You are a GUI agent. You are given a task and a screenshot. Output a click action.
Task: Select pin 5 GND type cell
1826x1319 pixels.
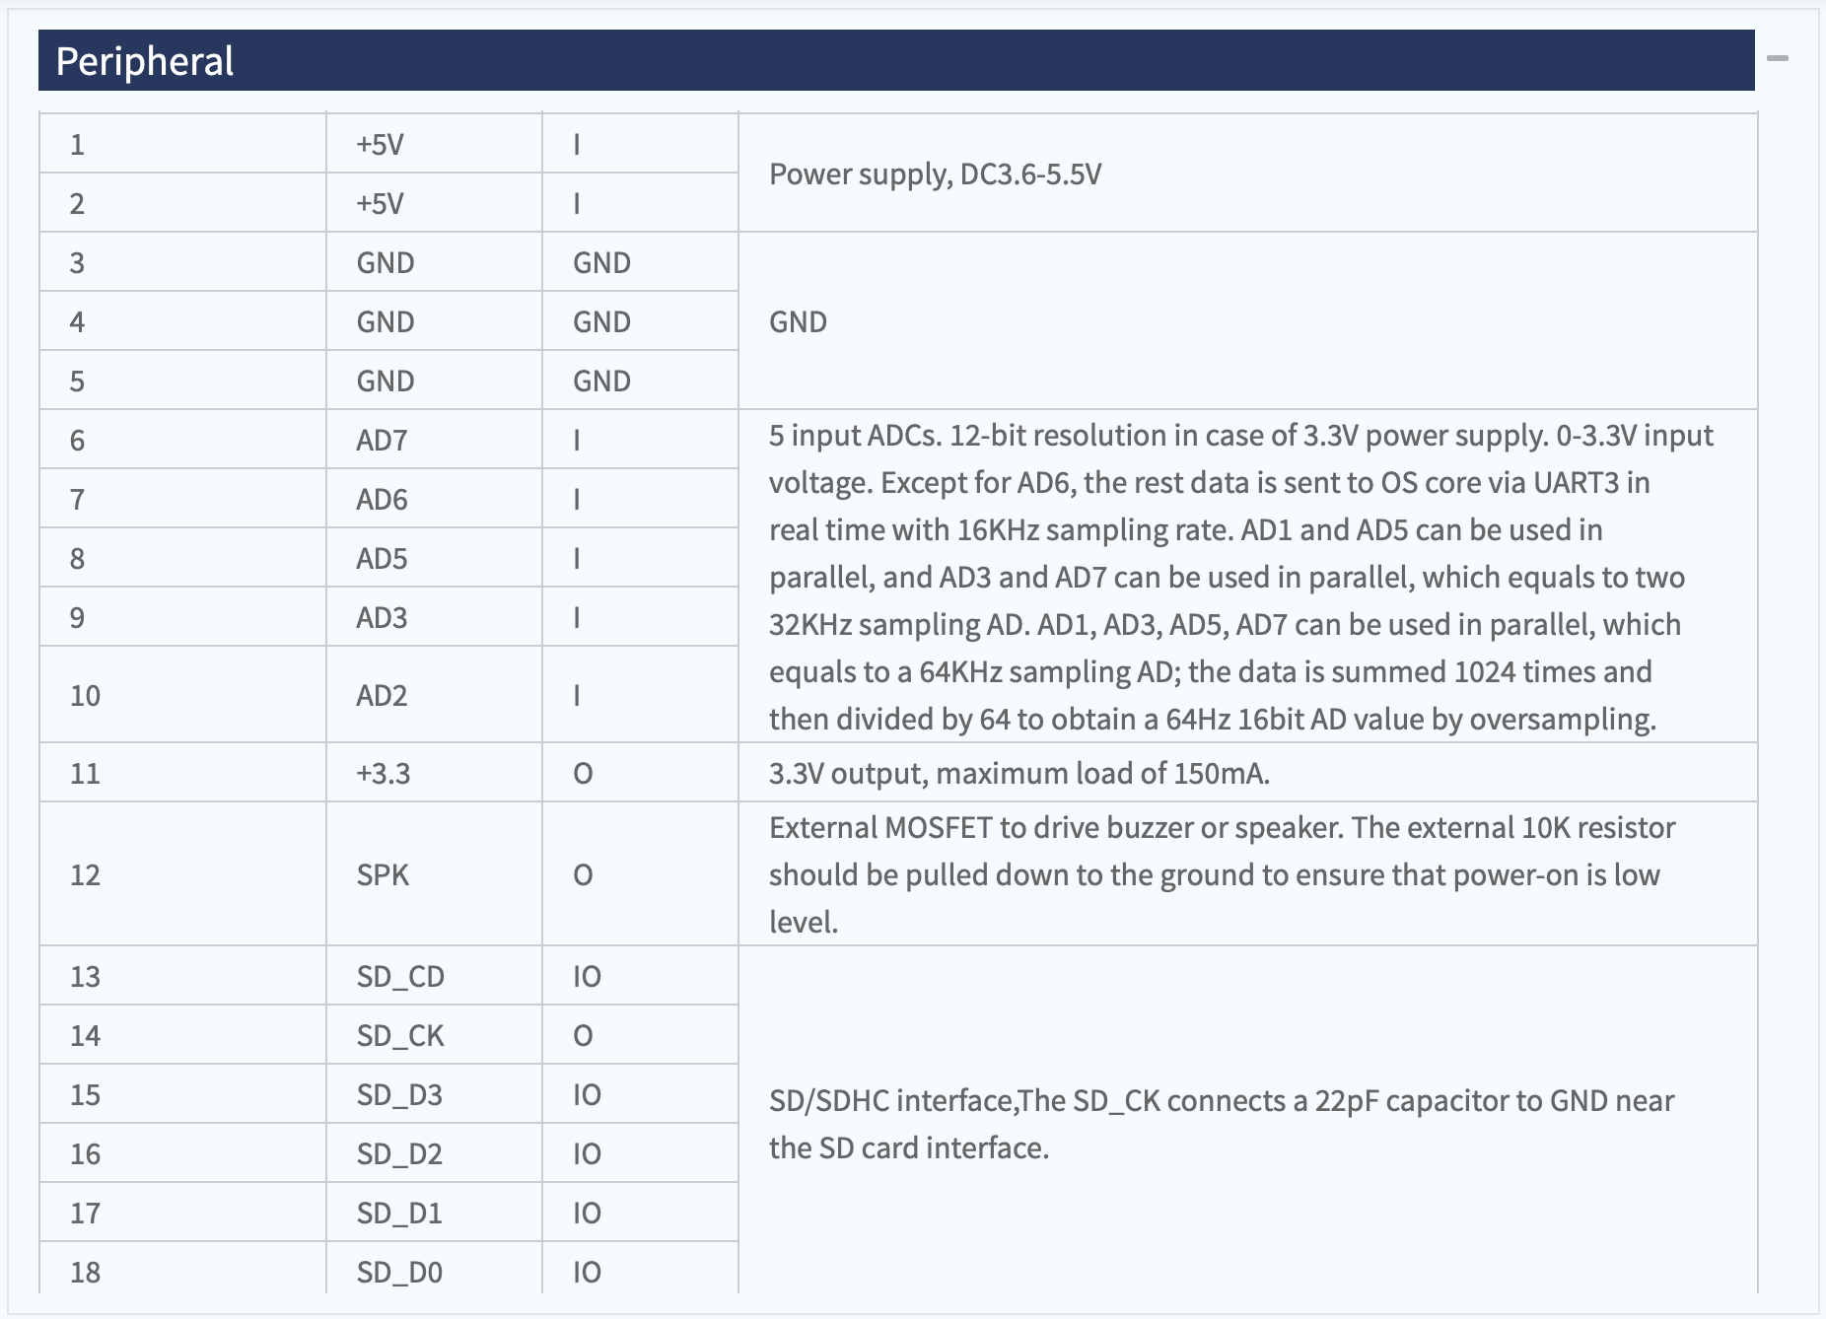pos(640,381)
